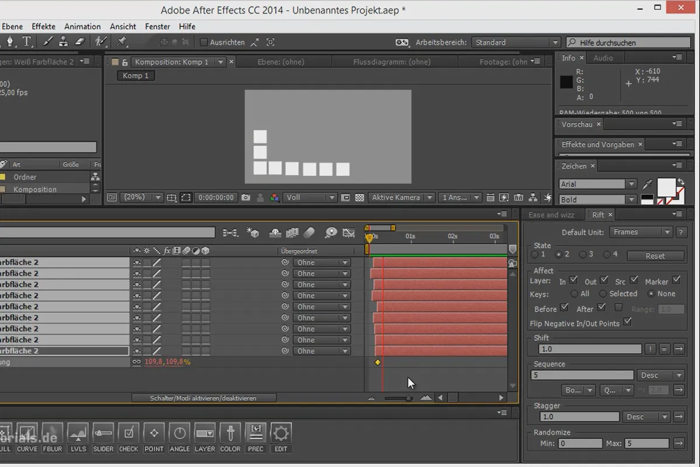This screenshot has height=467, width=700.
Task: Uncheck Flip Negative In/Out Points
Action: point(627,322)
